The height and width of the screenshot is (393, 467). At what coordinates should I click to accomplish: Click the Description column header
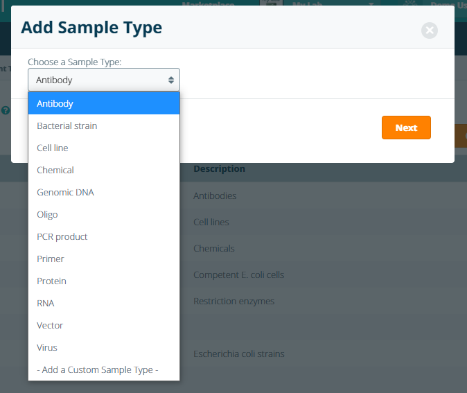[219, 169]
